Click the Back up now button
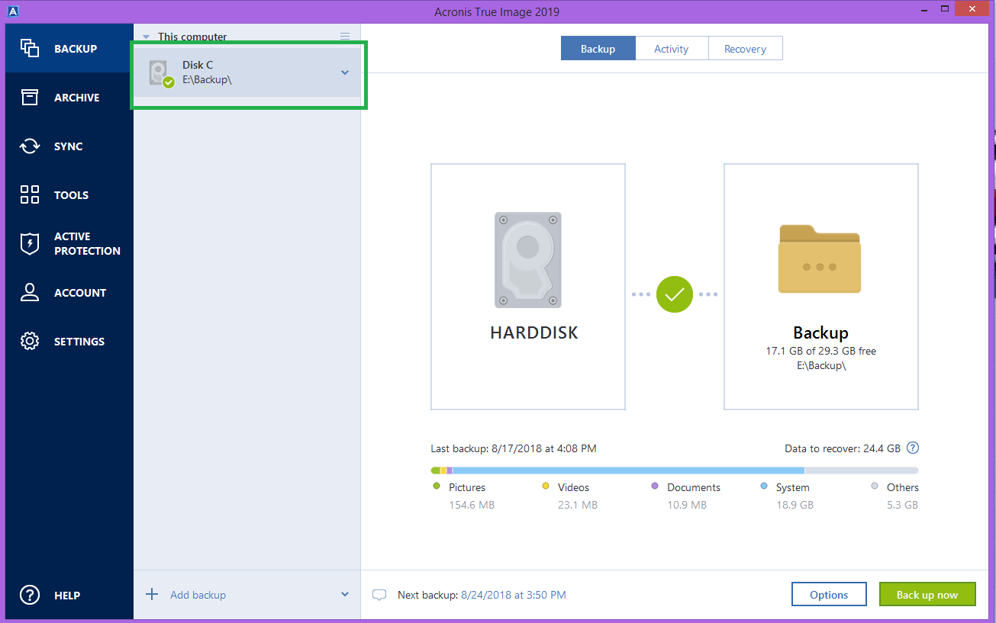The width and height of the screenshot is (996, 623). point(927,595)
